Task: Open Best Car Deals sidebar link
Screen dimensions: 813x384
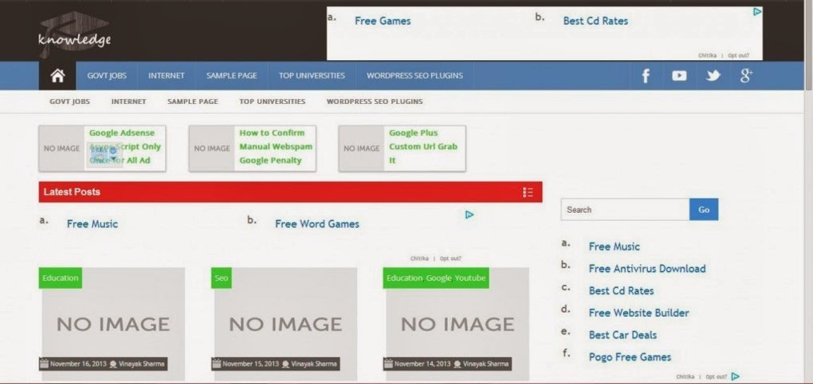Action: [x=622, y=335]
